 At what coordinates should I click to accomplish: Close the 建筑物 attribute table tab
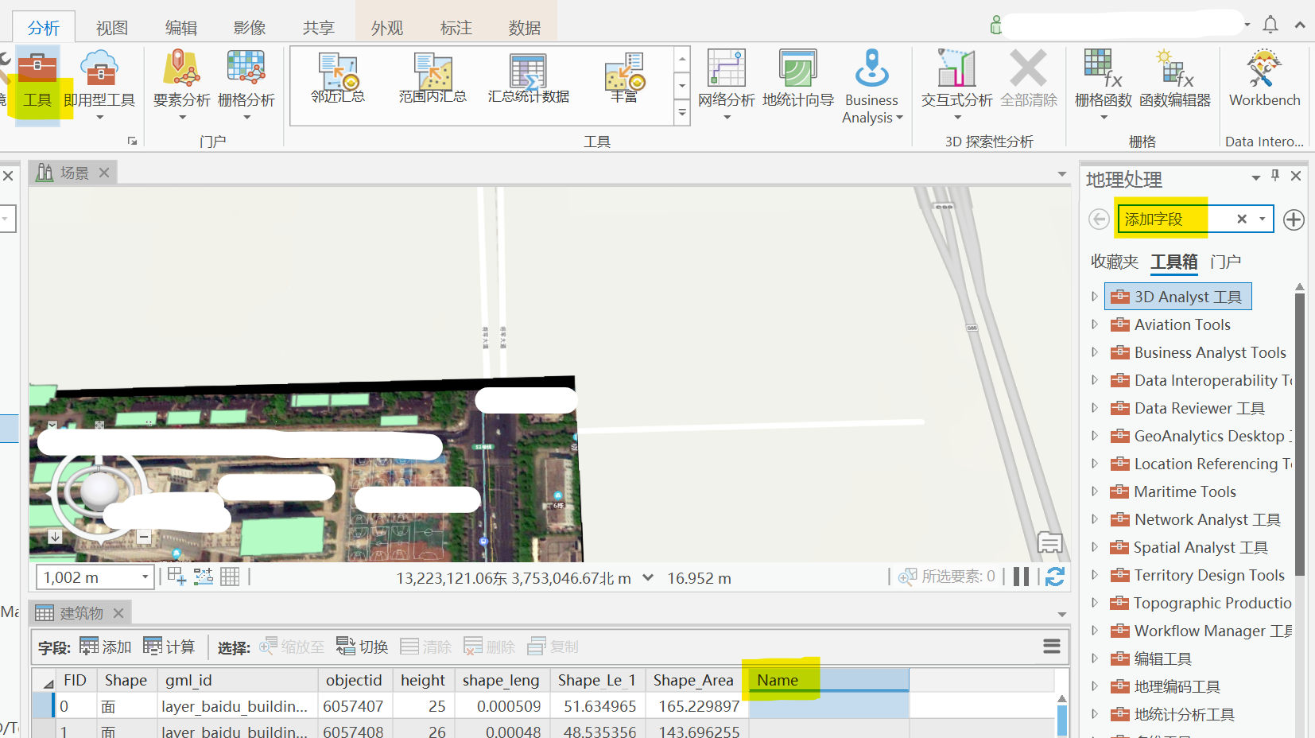118,613
